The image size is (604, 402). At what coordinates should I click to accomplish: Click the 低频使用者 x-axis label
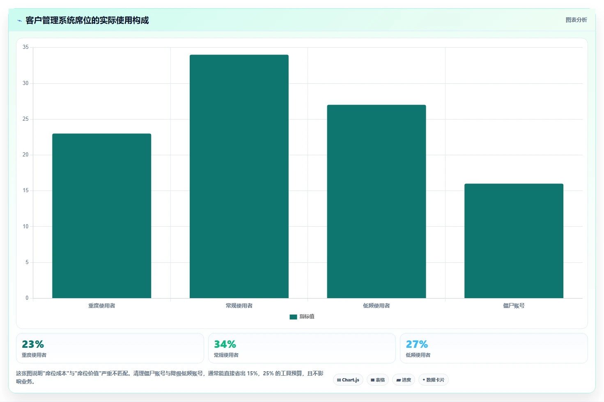click(x=377, y=306)
